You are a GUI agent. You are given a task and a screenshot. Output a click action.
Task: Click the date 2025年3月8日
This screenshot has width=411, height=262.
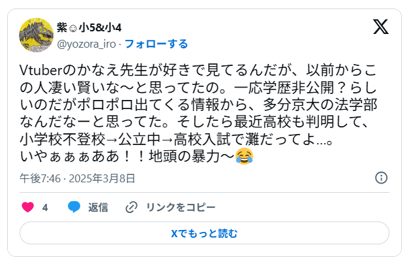click(x=102, y=178)
